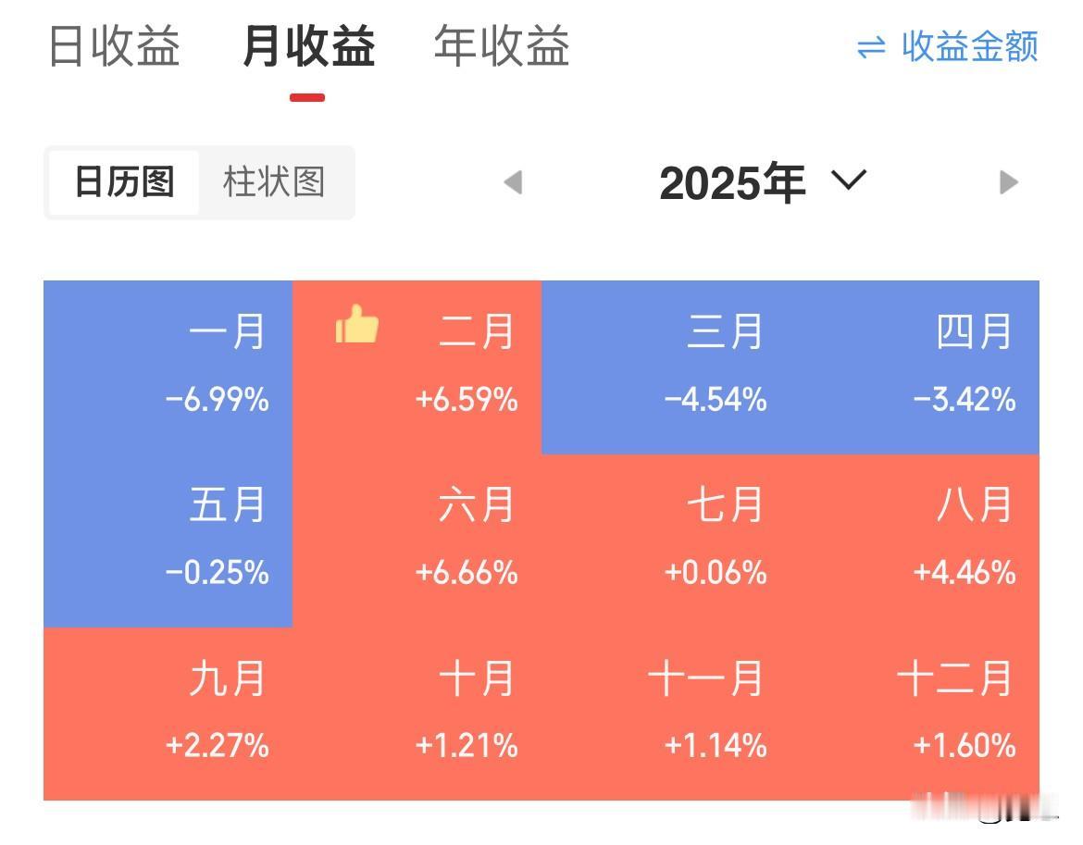Tap the 六月 +6.66% cell
The width and height of the screenshot is (1083, 845).
pos(417,540)
